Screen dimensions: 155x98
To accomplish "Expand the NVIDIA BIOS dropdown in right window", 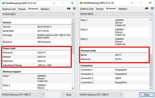I will (x=116, y=14).
